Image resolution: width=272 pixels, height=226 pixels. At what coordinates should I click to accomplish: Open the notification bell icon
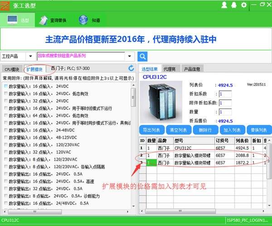pos(234,5)
